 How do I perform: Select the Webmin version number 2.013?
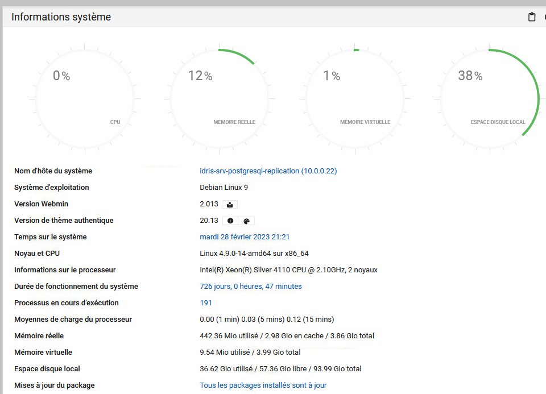[x=209, y=204]
